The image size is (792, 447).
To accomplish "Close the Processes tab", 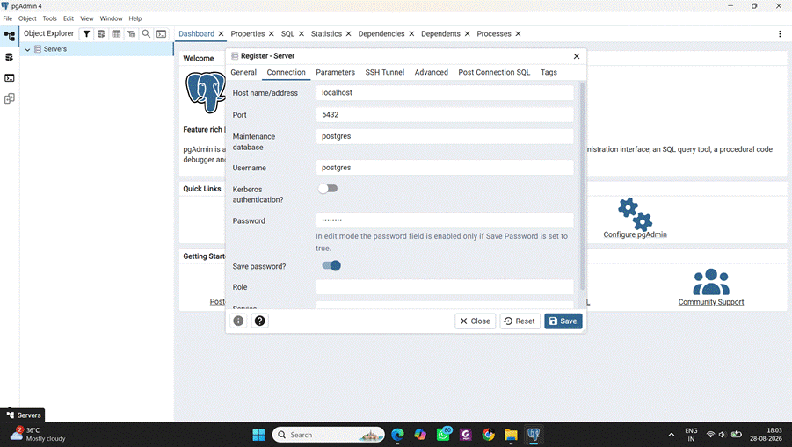I will pyautogui.click(x=518, y=33).
